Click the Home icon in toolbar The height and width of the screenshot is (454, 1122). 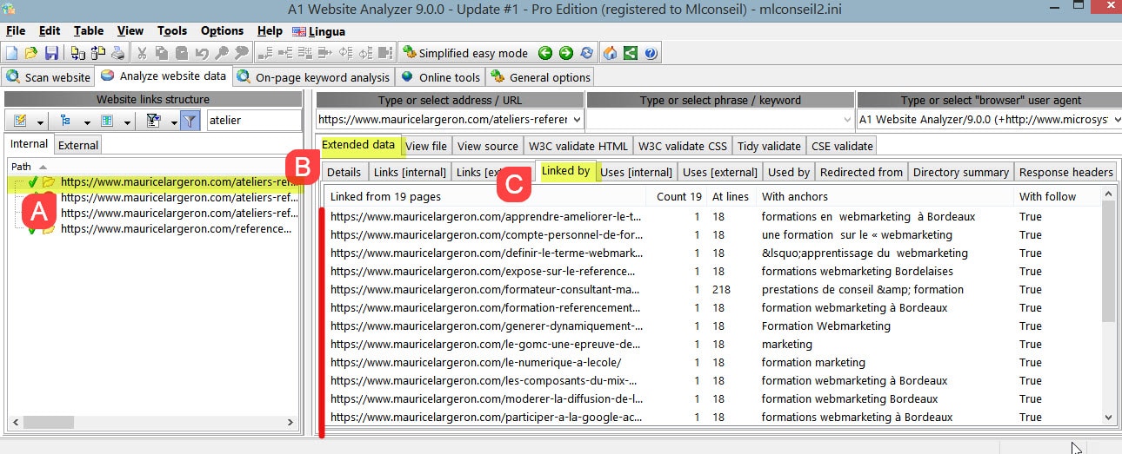611,53
